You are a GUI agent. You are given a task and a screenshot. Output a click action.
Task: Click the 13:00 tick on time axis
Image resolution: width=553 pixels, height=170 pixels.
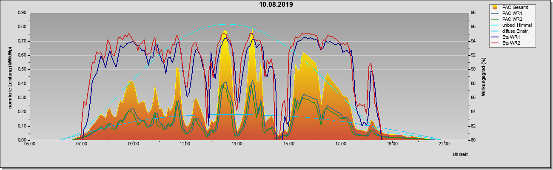tap(237, 144)
